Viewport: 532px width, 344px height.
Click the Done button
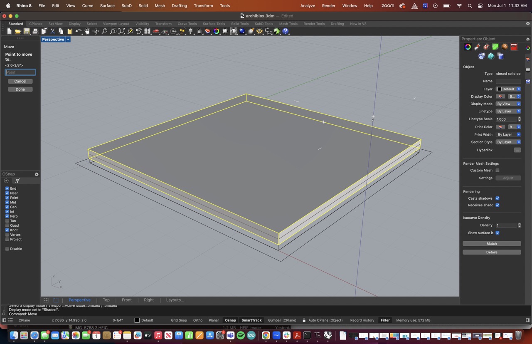point(20,89)
